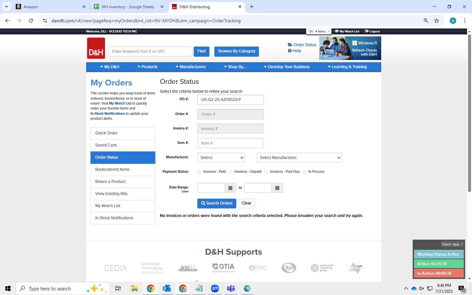
Task: Open the shopping cart with 4 items
Action: click(x=319, y=31)
